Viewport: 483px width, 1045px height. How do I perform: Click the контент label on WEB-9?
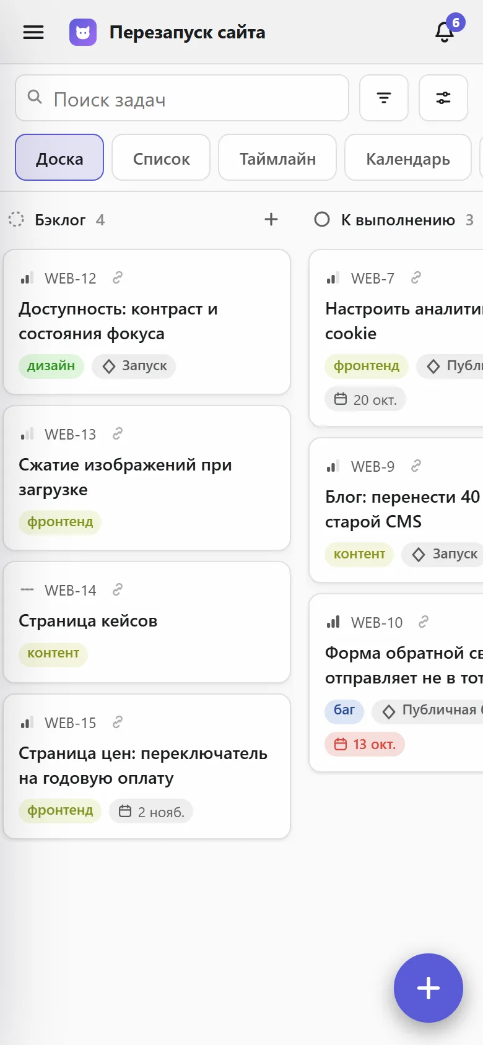tap(359, 554)
